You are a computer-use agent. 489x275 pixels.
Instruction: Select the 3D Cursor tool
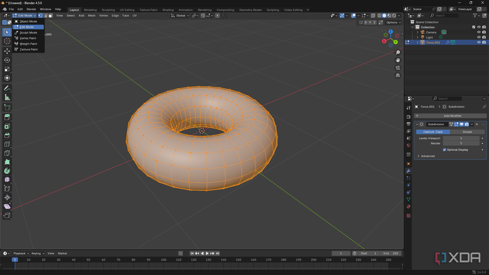point(7,41)
